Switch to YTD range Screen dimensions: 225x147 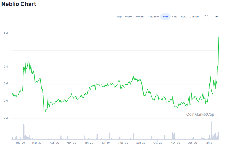tap(175, 17)
